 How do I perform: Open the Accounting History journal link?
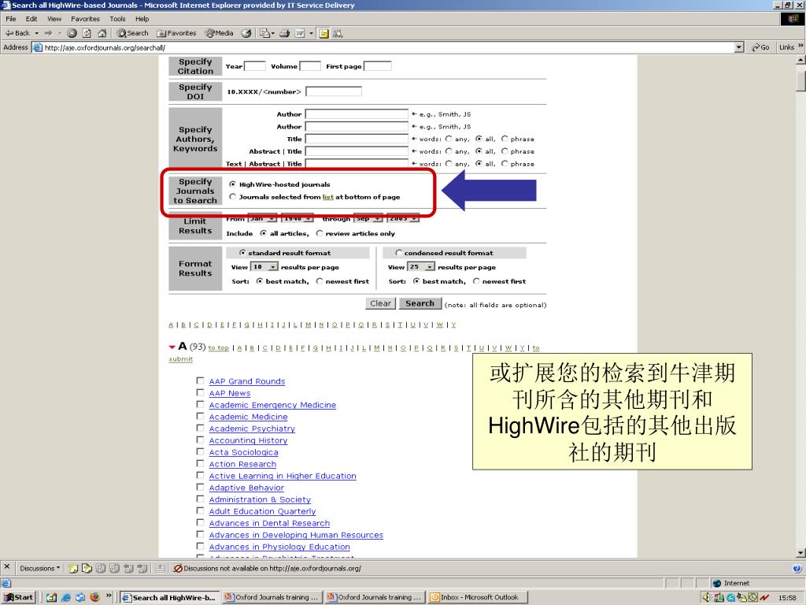(x=248, y=440)
